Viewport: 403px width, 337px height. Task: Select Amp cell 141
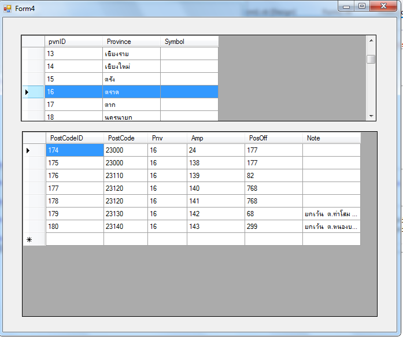click(x=216, y=201)
